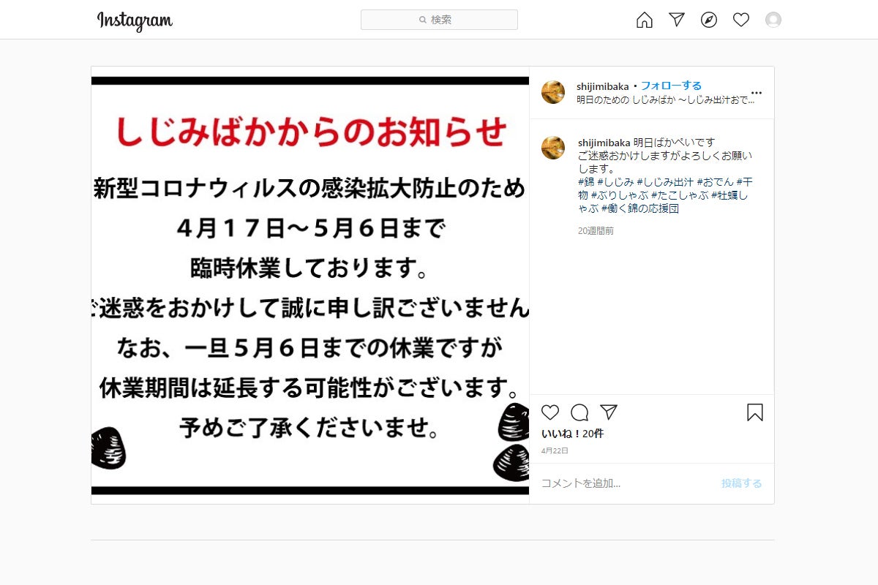
Task: Focus the 検索 search field
Action: (x=439, y=20)
